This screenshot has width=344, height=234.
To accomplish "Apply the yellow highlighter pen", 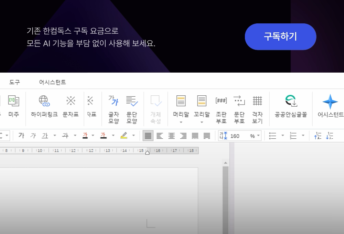I will (124, 136).
